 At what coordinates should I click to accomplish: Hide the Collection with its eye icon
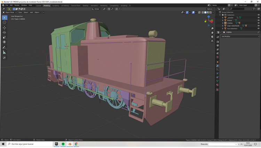point(259,15)
